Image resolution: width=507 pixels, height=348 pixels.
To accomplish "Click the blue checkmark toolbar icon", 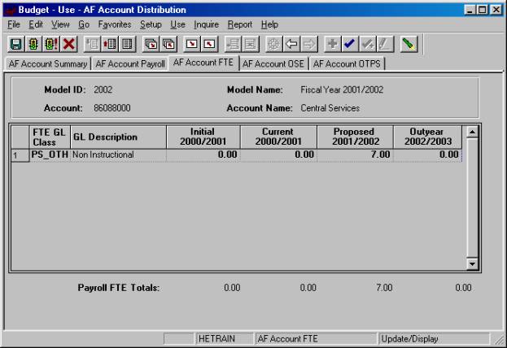I will [350, 44].
